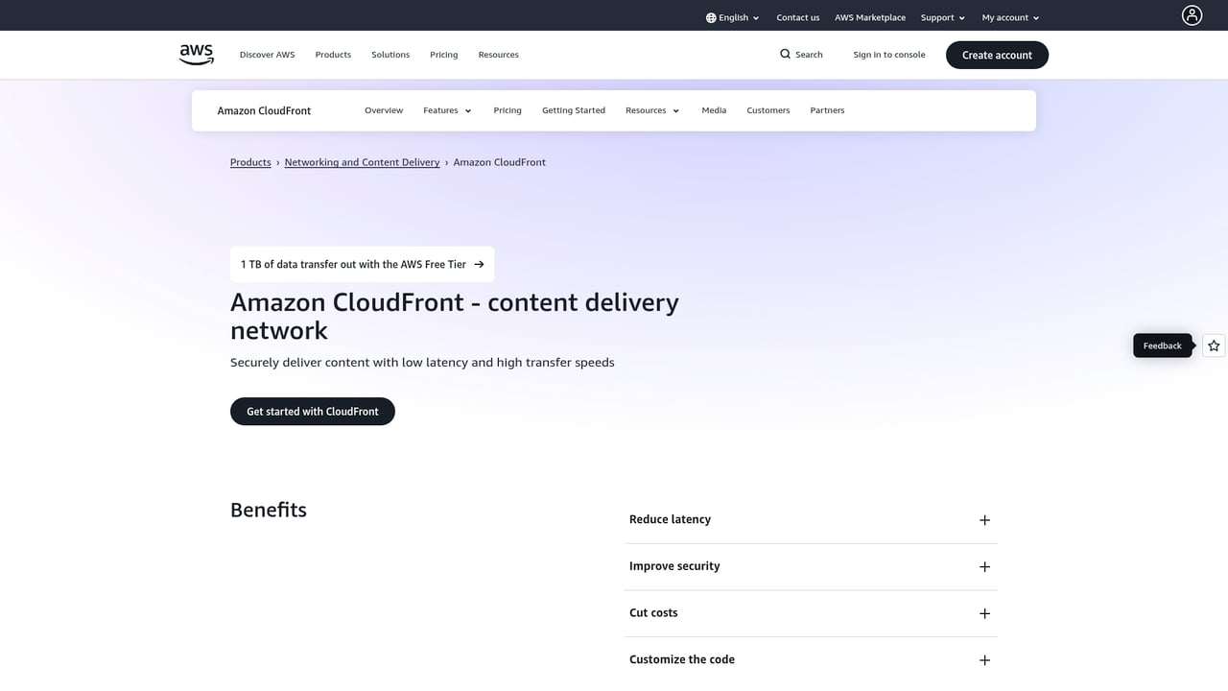
Task: Open the Products menu
Action: [x=333, y=55]
